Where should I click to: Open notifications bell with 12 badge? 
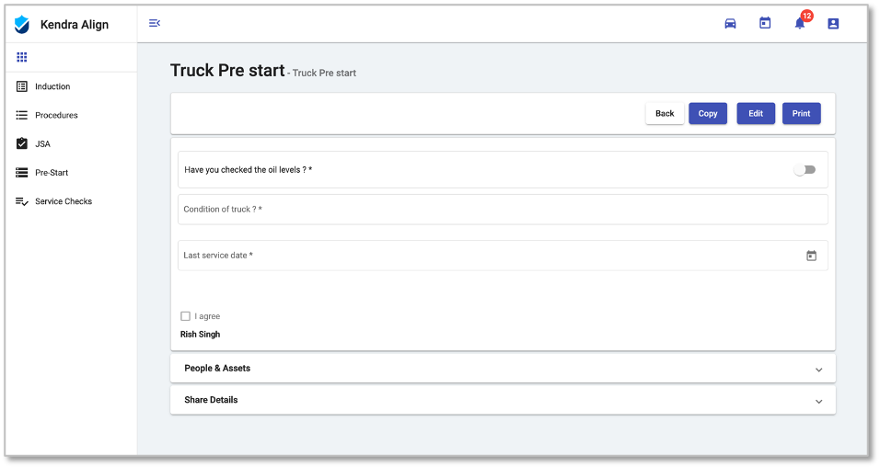pyautogui.click(x=800, y=23)
